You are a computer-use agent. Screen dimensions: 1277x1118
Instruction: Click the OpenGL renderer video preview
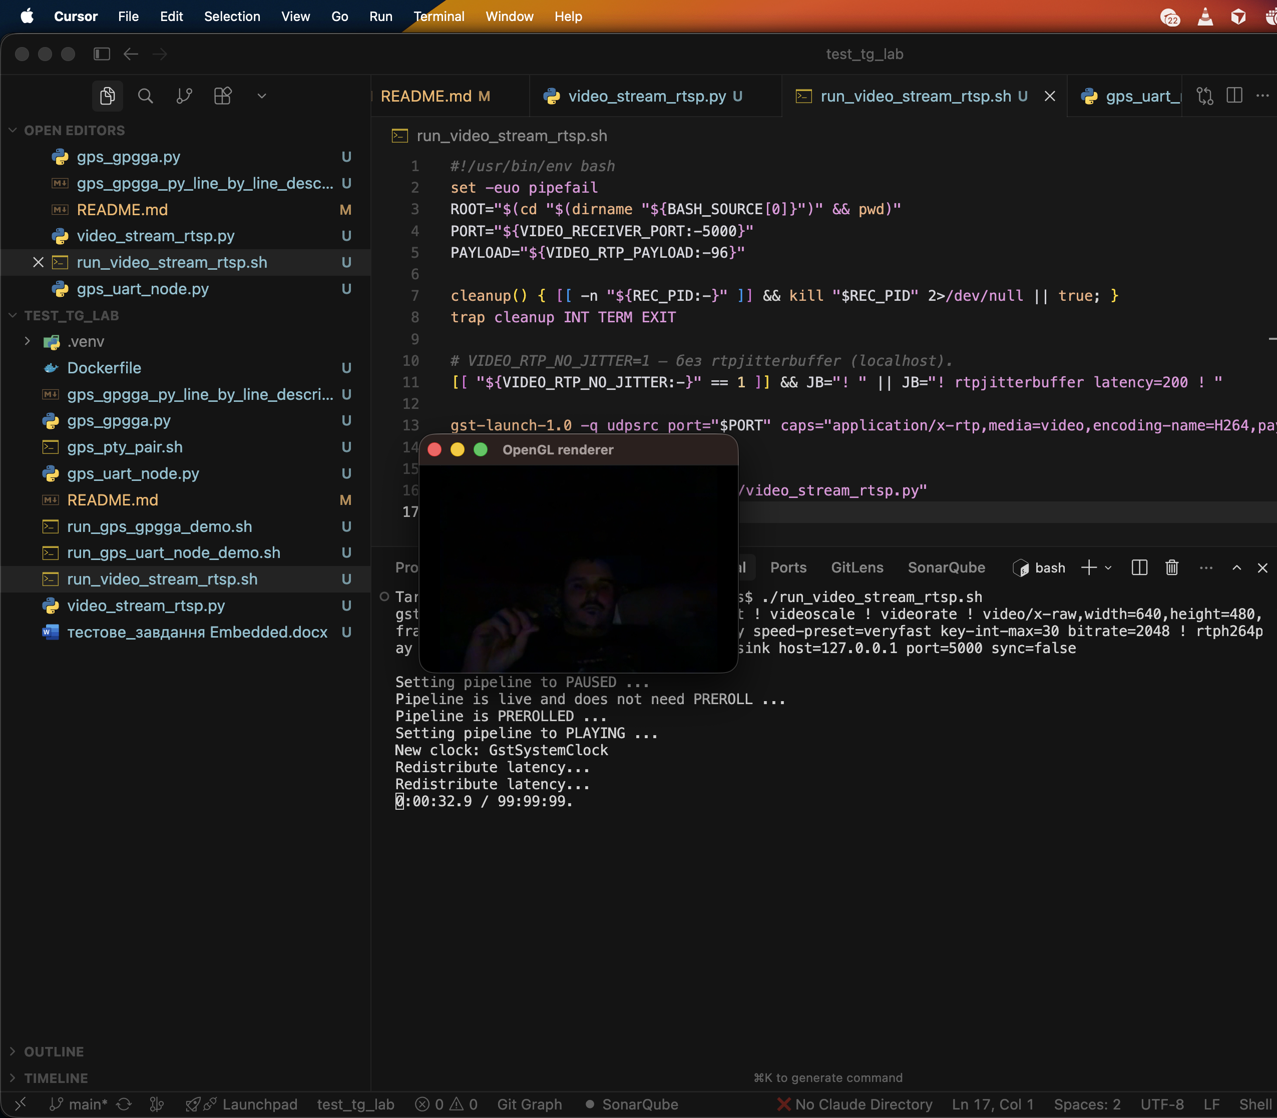(x=579, y=569)
